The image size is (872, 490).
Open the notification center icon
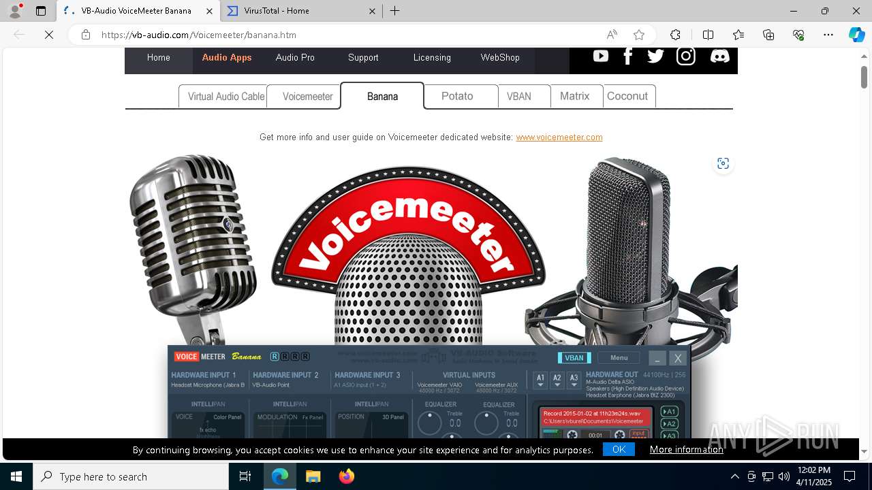pos(850,476)
